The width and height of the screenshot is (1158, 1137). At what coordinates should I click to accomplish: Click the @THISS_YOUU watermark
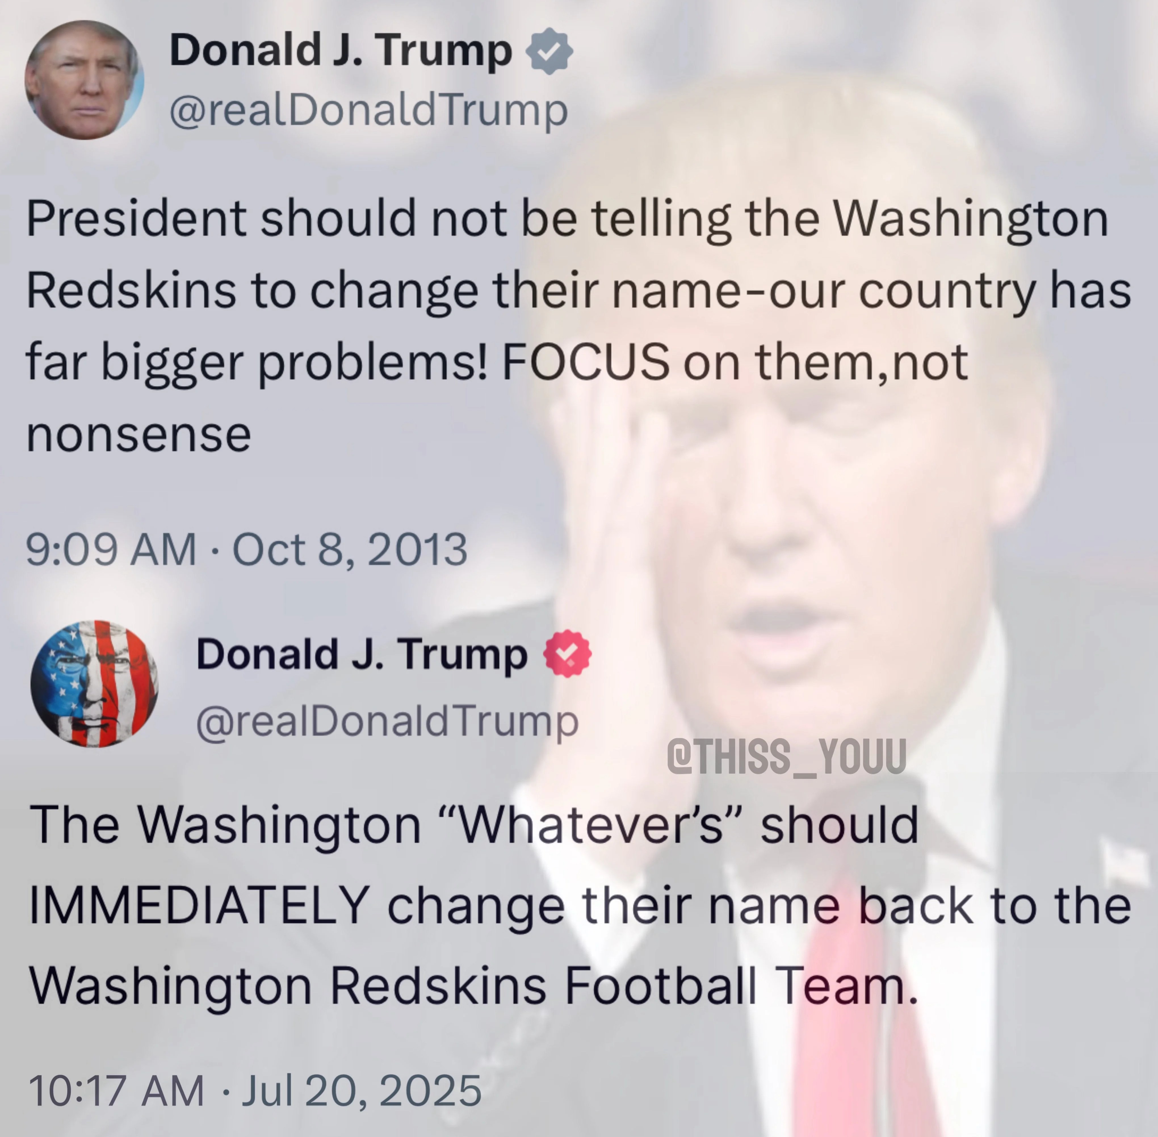tap(786, 757)
